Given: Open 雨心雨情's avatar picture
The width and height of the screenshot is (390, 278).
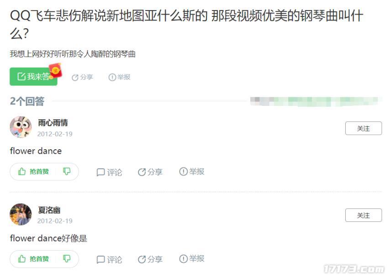Looking at the screenshot, I should [21, 127].
